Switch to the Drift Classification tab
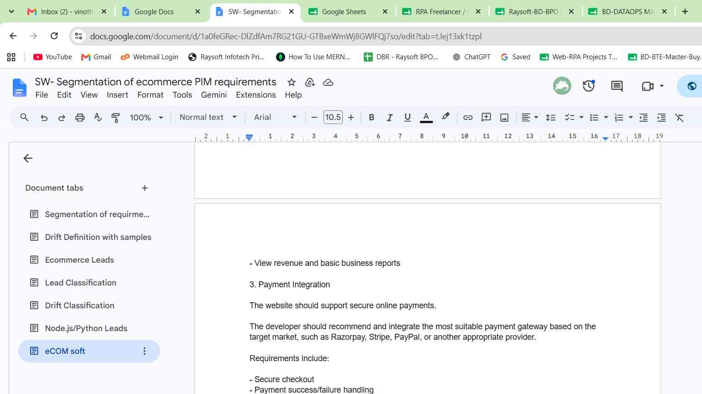This screenshot has width=702, height=394. 80,306
